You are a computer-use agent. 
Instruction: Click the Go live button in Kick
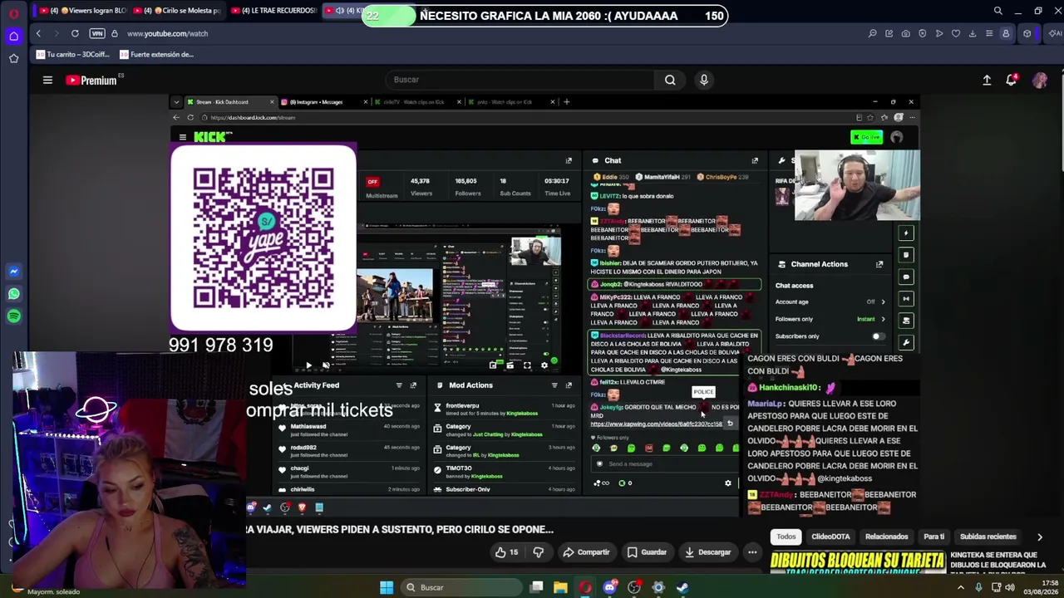pos(866,137)
